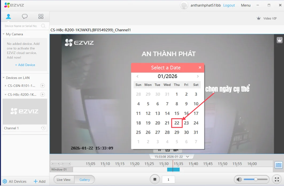Viewport: 284px width, 186px height.
Task: Open the chat messages panel
Action: [x=25, y=16]
